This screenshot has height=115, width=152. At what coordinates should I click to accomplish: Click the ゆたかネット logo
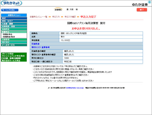pos(11,3)
